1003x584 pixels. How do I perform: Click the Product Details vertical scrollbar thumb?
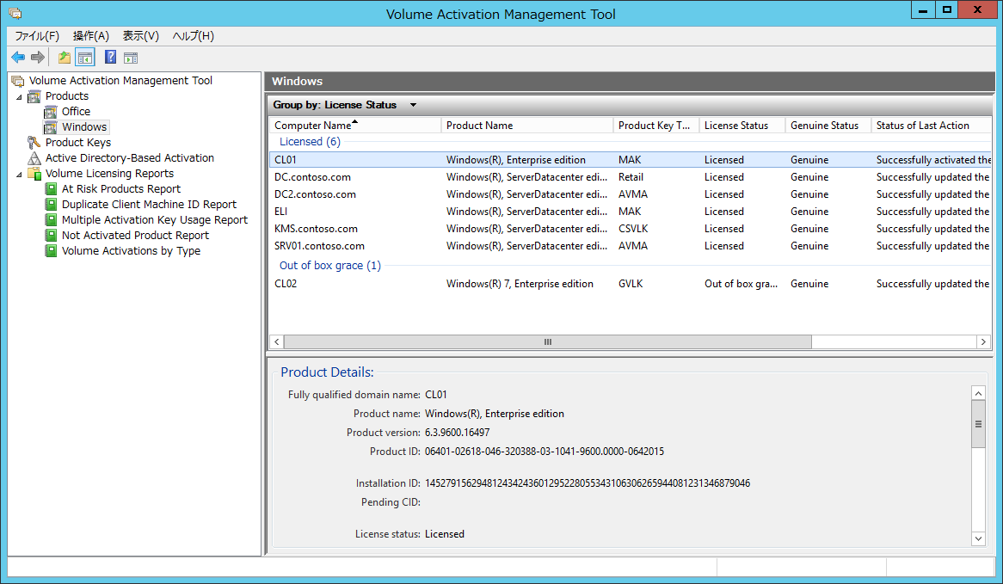coord(978,424)
